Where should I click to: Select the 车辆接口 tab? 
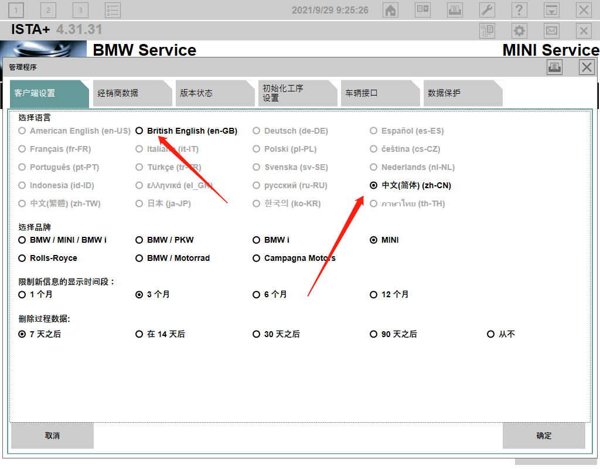click(380, 93)
